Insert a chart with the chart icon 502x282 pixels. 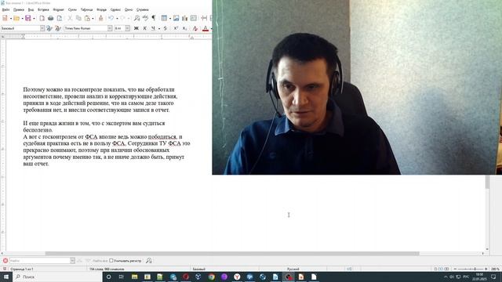[185, 18]
